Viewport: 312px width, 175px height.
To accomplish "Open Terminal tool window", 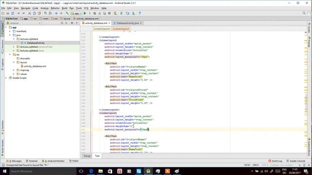I will click(x=31, y=161).
